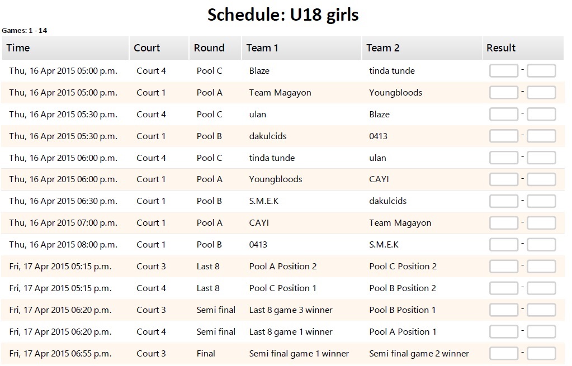Click left score box for Blaze vs tinda tunde
Screen dimensions: 572x366
[504, 71]
